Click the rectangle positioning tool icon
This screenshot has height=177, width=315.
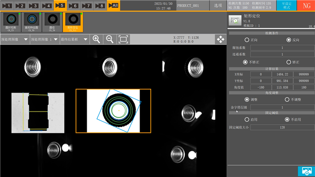[x=235, y=20]
